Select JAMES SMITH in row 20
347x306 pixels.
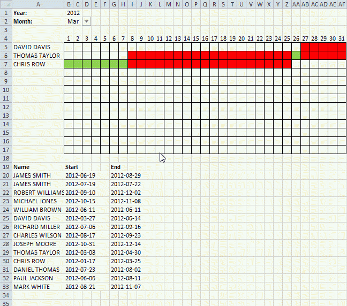click(x=32, y=175)
